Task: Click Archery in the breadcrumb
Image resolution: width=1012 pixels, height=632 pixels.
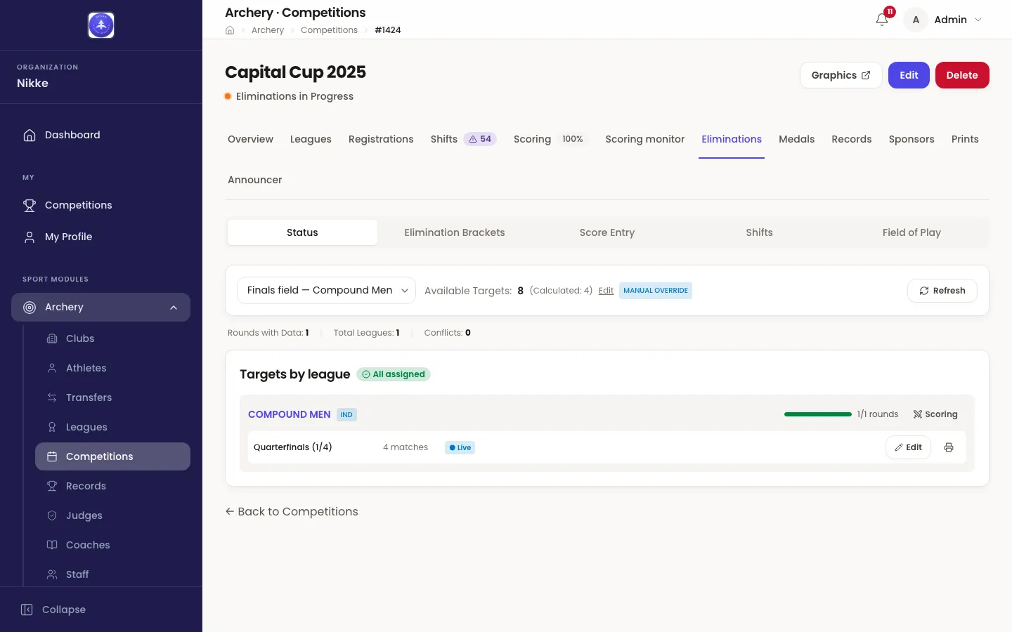Action: 268,30
